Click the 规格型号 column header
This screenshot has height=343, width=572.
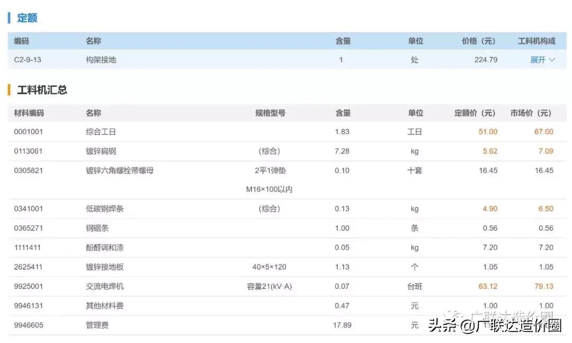pos(270,112)
